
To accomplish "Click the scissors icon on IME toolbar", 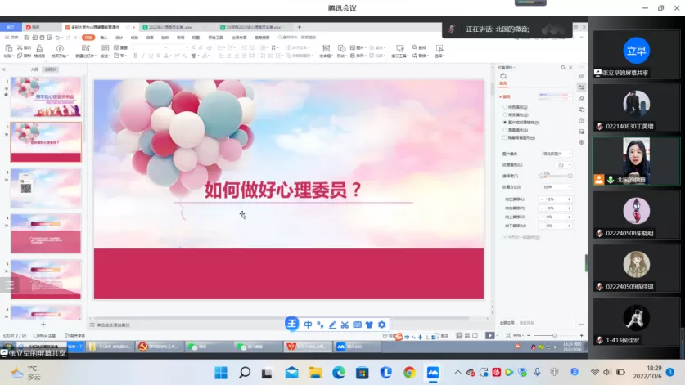I will coord(345,325).
